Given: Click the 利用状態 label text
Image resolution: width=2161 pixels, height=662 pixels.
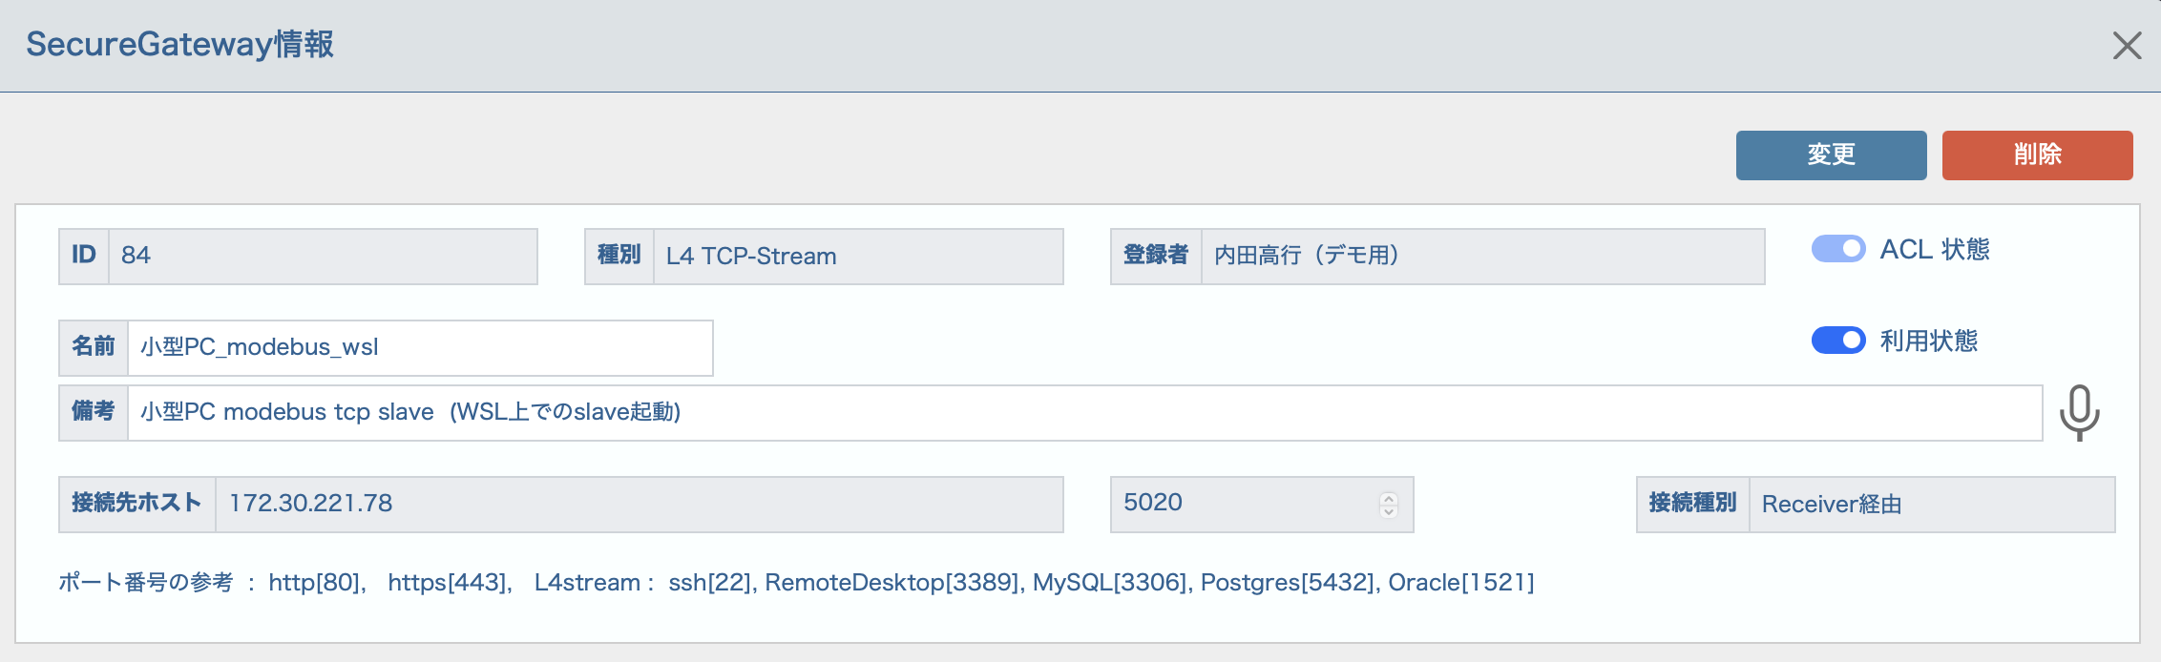Looking at the screenshot, I should [x=1929, y=341].
